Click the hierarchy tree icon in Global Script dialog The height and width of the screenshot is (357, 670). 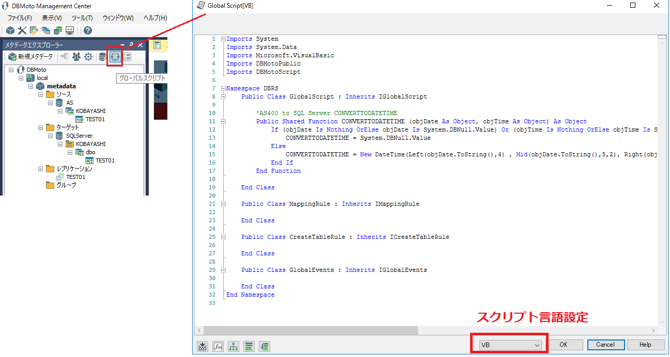[x=233, y=346]
